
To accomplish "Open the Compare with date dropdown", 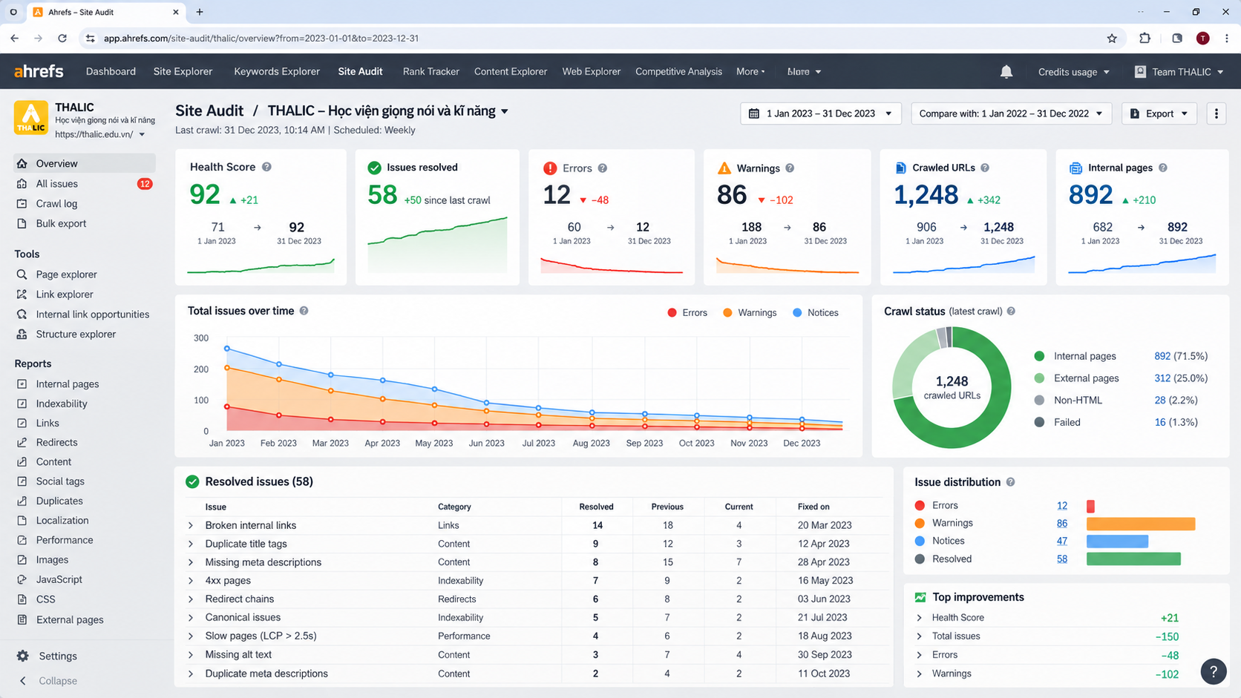I will click(1011, 113).
